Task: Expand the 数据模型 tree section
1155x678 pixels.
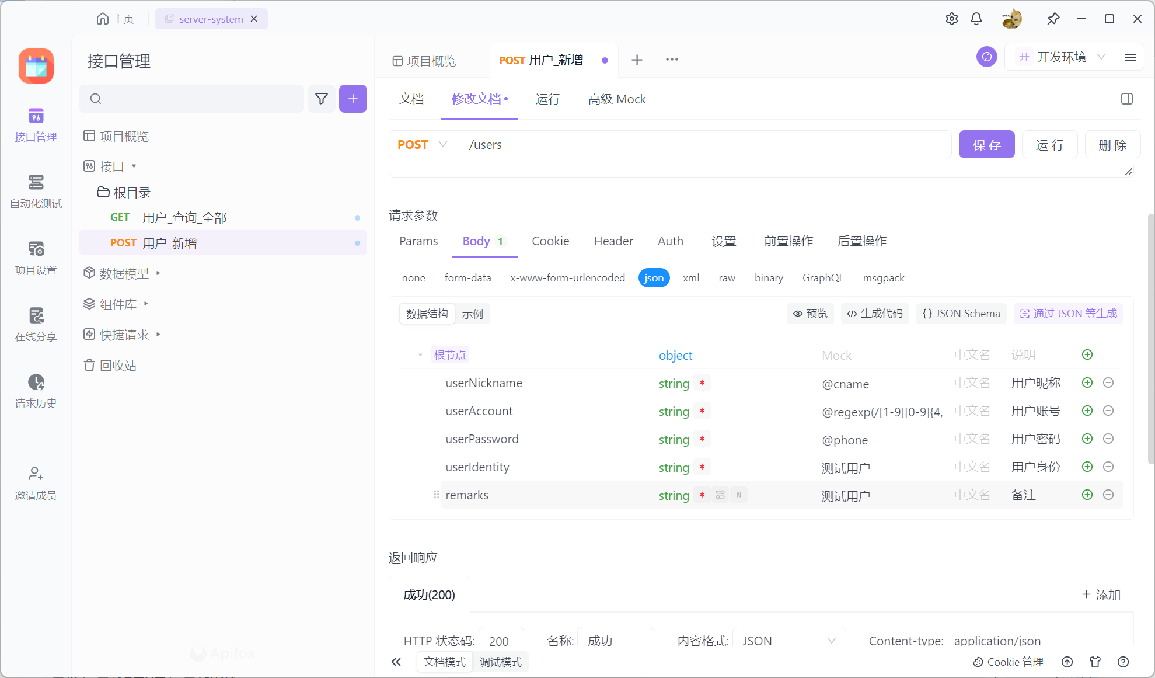Action: (x=158, y=273)
